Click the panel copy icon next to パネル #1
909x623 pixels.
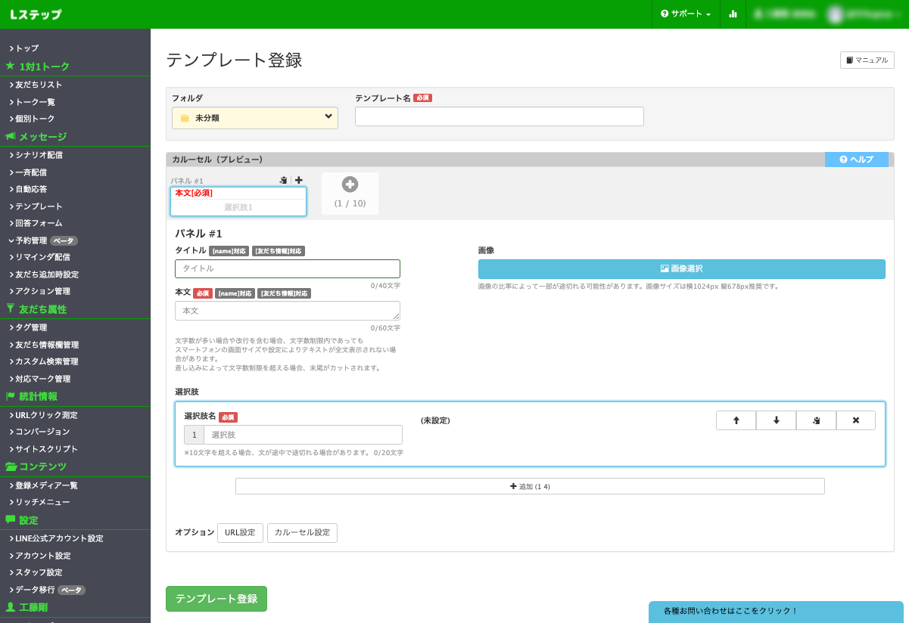pyautogui.click(x=283, y=180)
